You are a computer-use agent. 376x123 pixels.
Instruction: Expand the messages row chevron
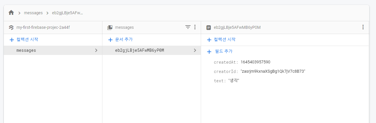96,50
